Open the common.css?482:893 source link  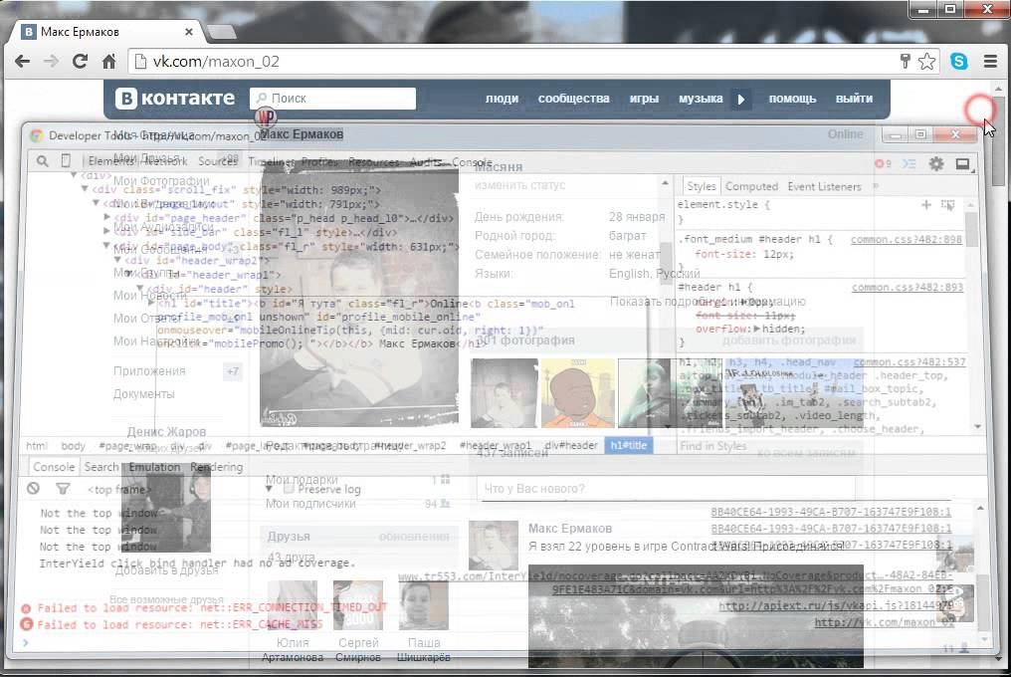[x=908, y=287]
